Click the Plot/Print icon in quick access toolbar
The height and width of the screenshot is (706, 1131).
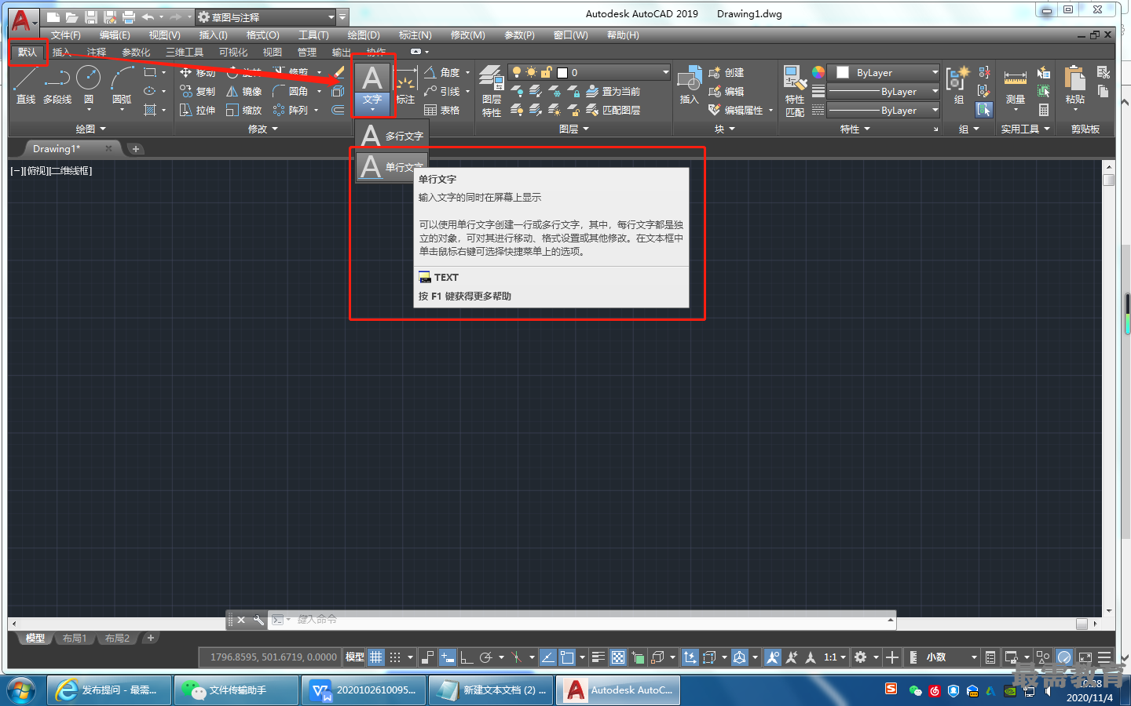click(x=129, y=16)
